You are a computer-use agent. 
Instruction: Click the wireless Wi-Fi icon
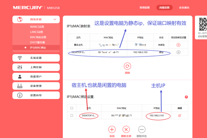click(x=20, y=58)
